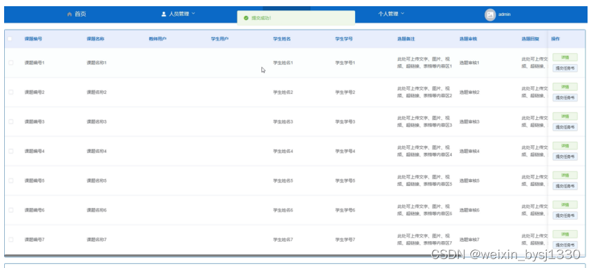The width and height of the screenshot is (591, 268).
Task: Select the 课题名称6 cell
Action: (97, 210)
